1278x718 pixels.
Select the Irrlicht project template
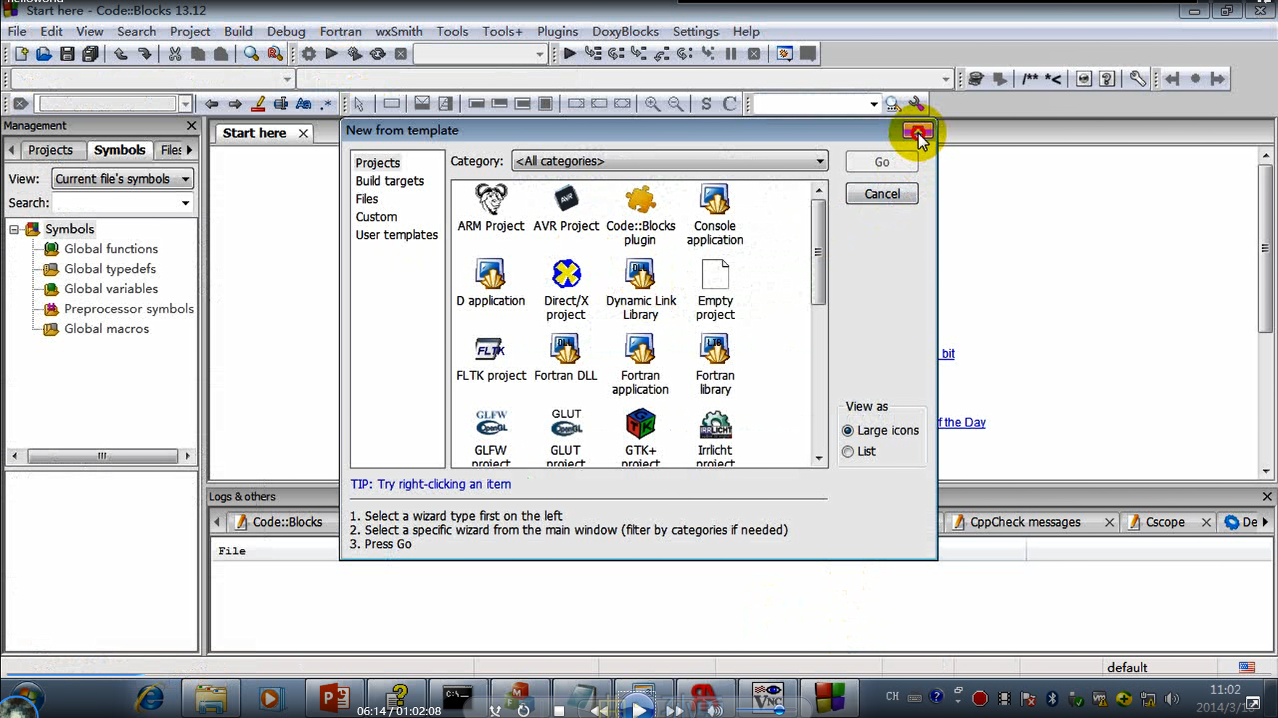click(715, 437)
